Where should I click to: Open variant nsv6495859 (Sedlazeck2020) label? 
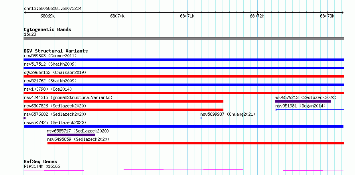click(x=78, y=139)
